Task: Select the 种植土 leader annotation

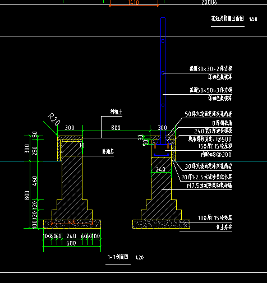Action: (116, 112)
